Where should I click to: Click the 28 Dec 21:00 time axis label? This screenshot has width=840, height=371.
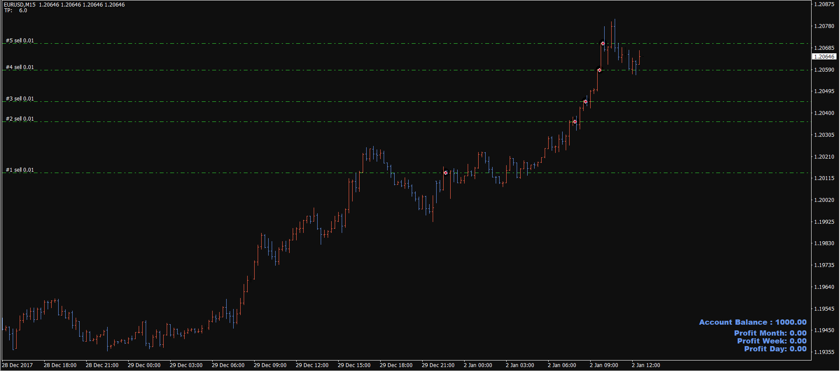102,365
